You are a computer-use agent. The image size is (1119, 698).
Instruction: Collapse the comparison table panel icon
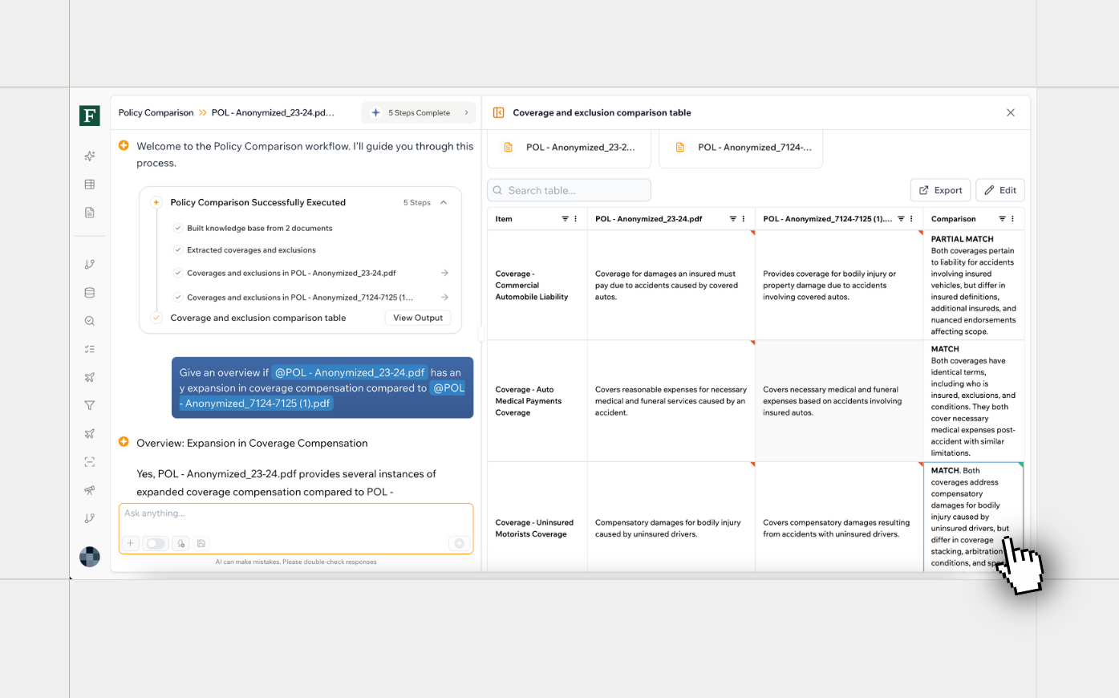498,112
